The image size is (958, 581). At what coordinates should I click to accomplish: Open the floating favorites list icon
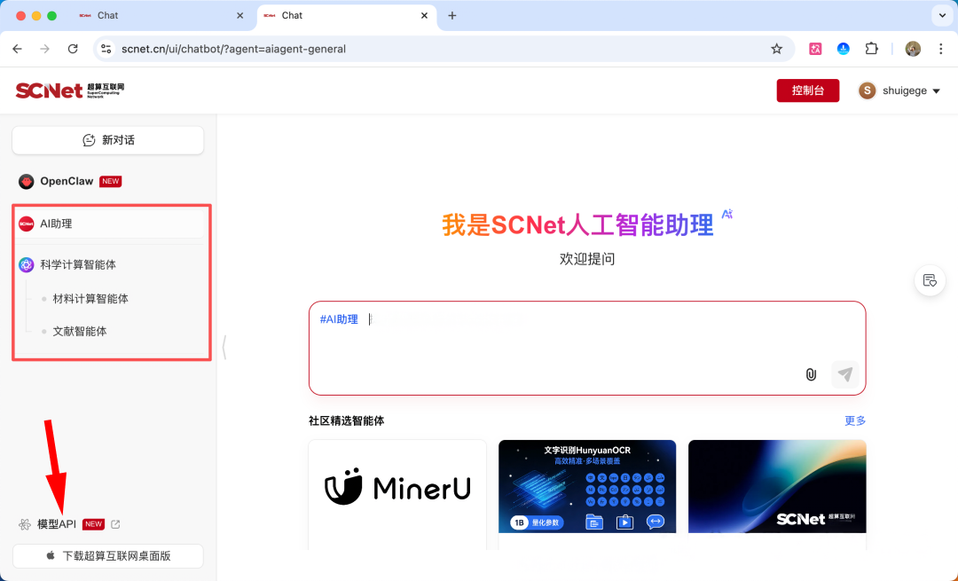930,280
